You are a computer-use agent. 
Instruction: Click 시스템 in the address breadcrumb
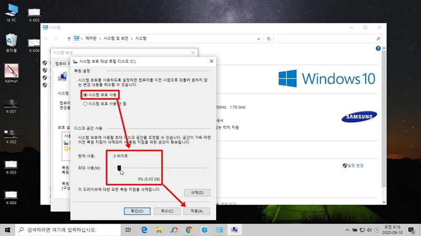point(141,38)
